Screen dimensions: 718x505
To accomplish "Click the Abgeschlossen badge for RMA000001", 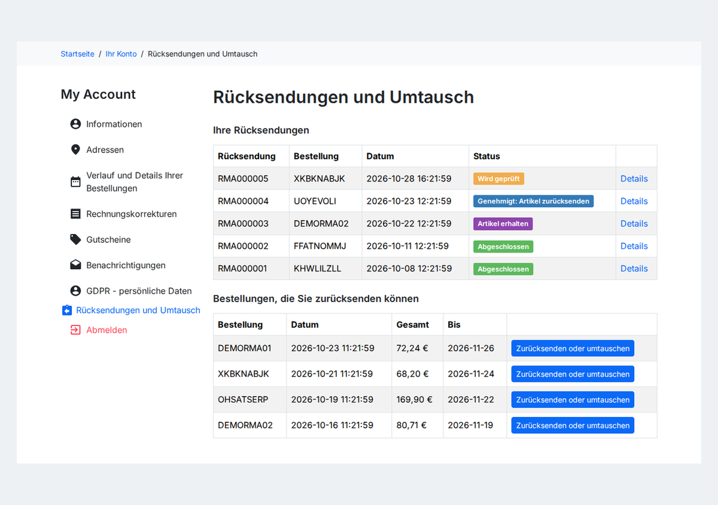I will tap(503, 269).
